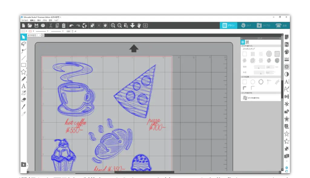
Task: Select the Text tool (A) in left toolbar
Action: [24, 86]
